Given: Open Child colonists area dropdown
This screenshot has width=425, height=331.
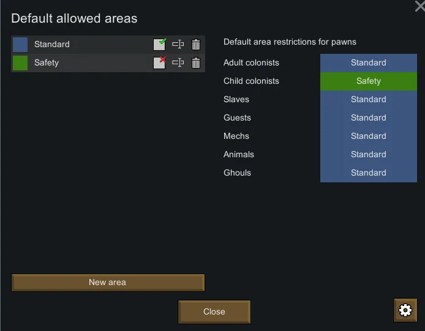Looking at the screenshot, I should 368,81.
